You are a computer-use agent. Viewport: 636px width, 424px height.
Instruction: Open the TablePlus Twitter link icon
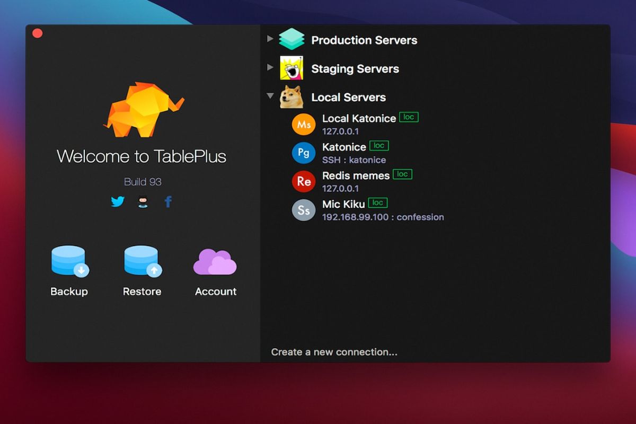point(118,202)
